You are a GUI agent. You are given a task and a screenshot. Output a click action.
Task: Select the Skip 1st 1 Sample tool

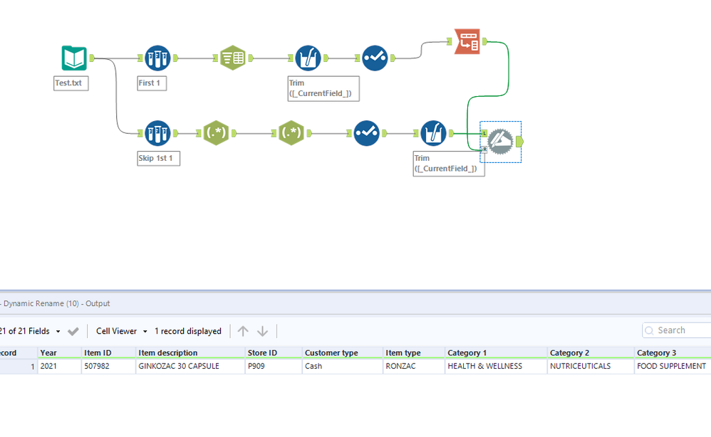click(x=157, y=133)
